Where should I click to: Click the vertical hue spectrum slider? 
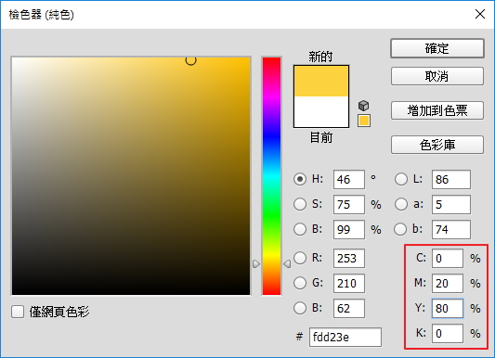271,176
